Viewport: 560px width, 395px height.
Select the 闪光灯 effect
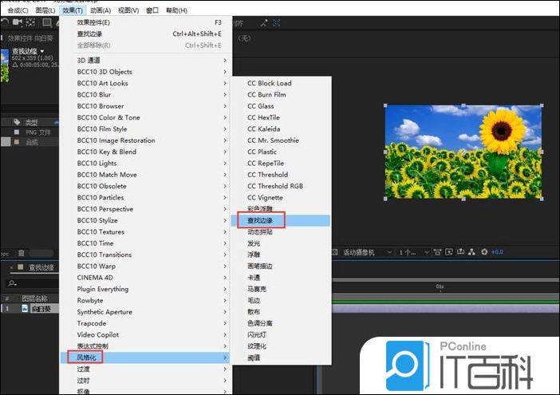pyautogui.click(x=282, y=334)
